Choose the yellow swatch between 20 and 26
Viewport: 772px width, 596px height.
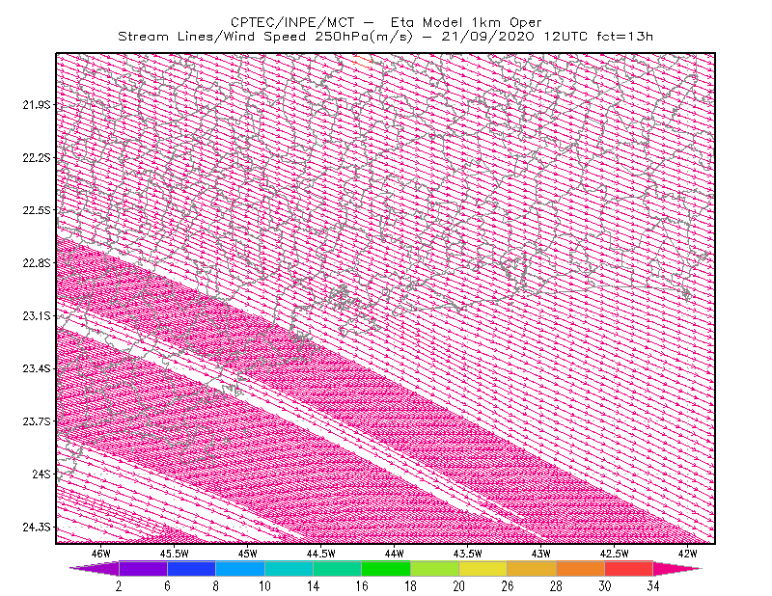pos(483,568)
